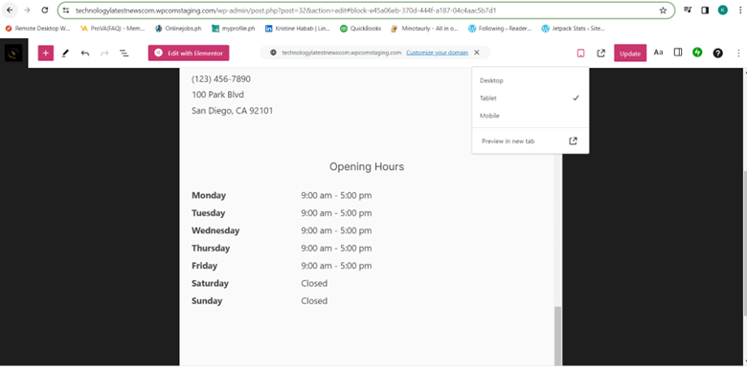Open the myprofile.ph bookmark
Image resolution: width=747 pixels, height=370 pixels.
(234, 29)
